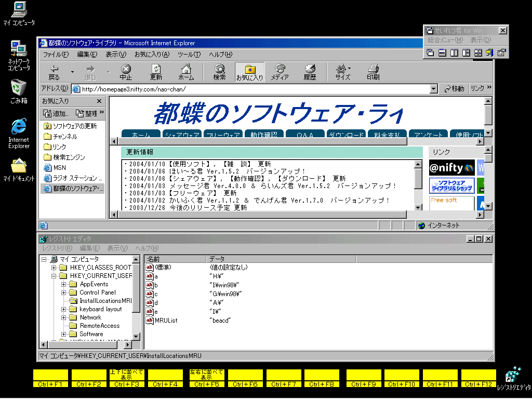Image resolution: width=532 pixels, height=399 pixels.
Task: Select the マイ ドキュメント desktop icon
Action: pos(19,170)
